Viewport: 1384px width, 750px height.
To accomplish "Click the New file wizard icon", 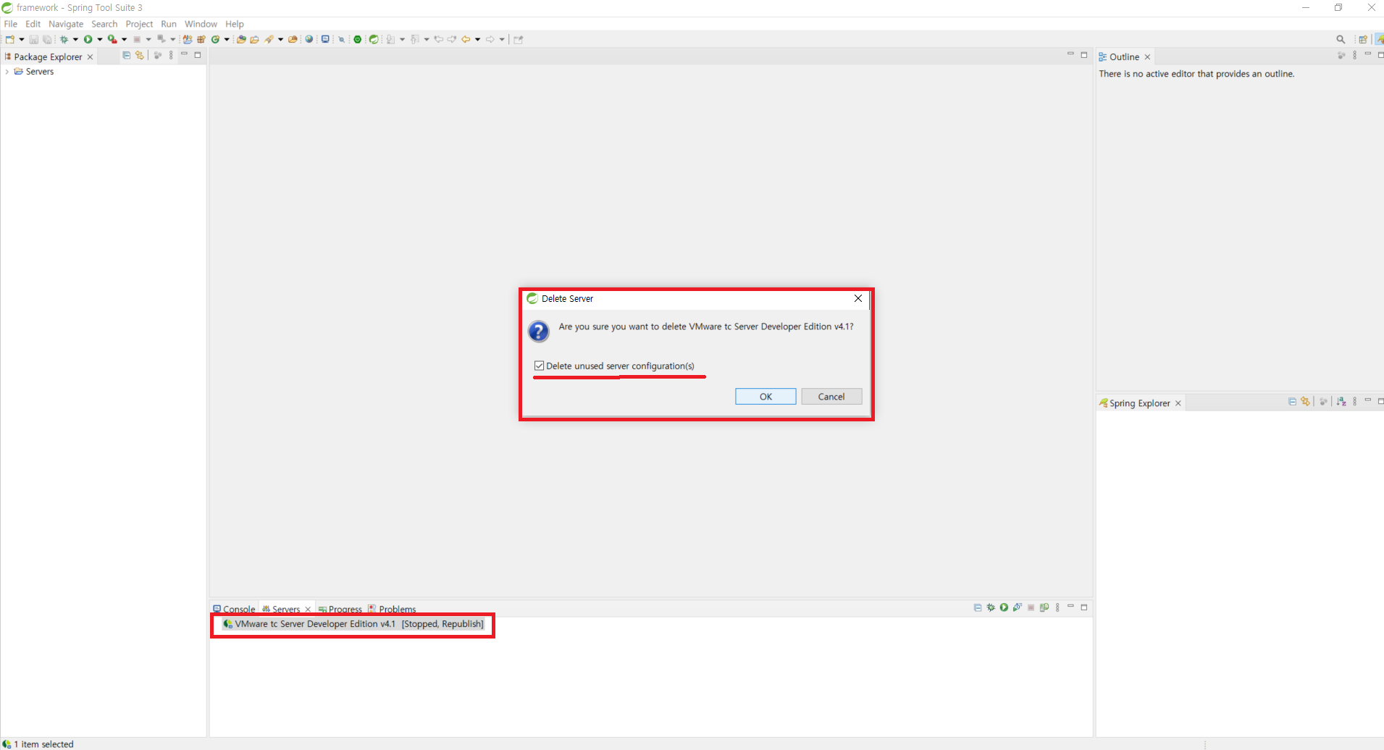I will point(10,39).
